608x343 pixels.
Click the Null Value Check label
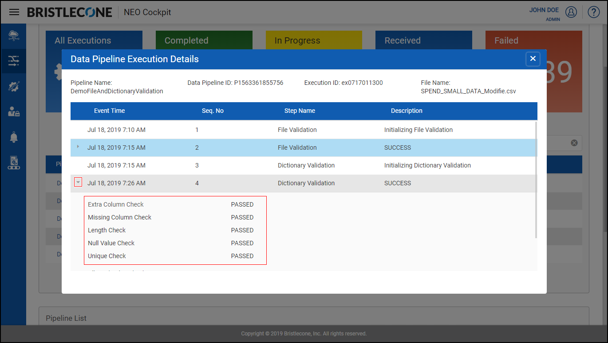coord(111,243)
